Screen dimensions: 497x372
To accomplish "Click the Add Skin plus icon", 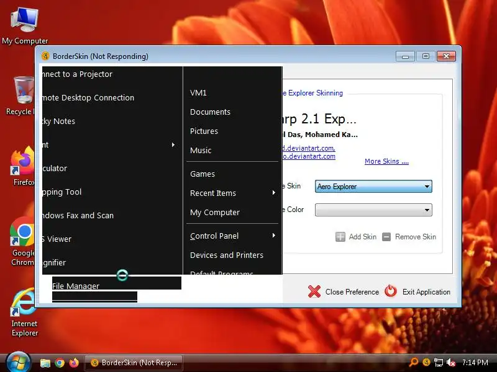I will (x=340, y=237).
